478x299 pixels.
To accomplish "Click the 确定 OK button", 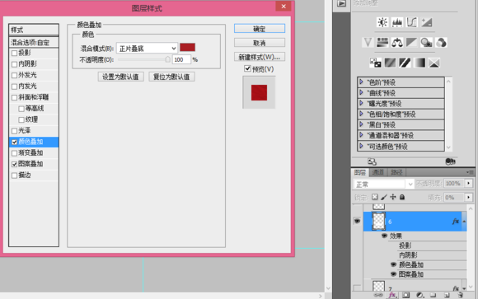I will 260,29.
